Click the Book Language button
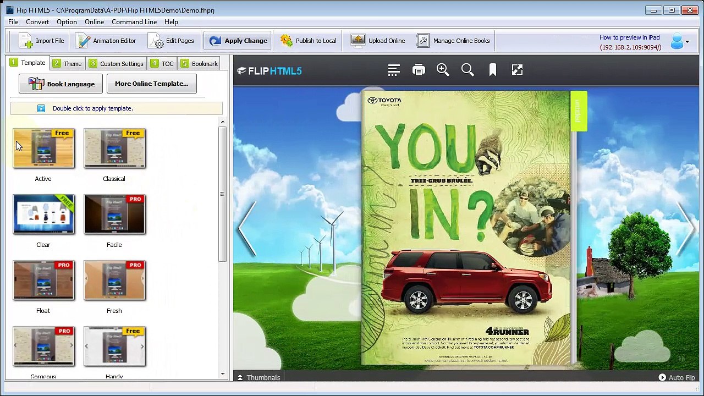This screenshot has height=396, width=704. pyautogui.click(x=61, y=84)
